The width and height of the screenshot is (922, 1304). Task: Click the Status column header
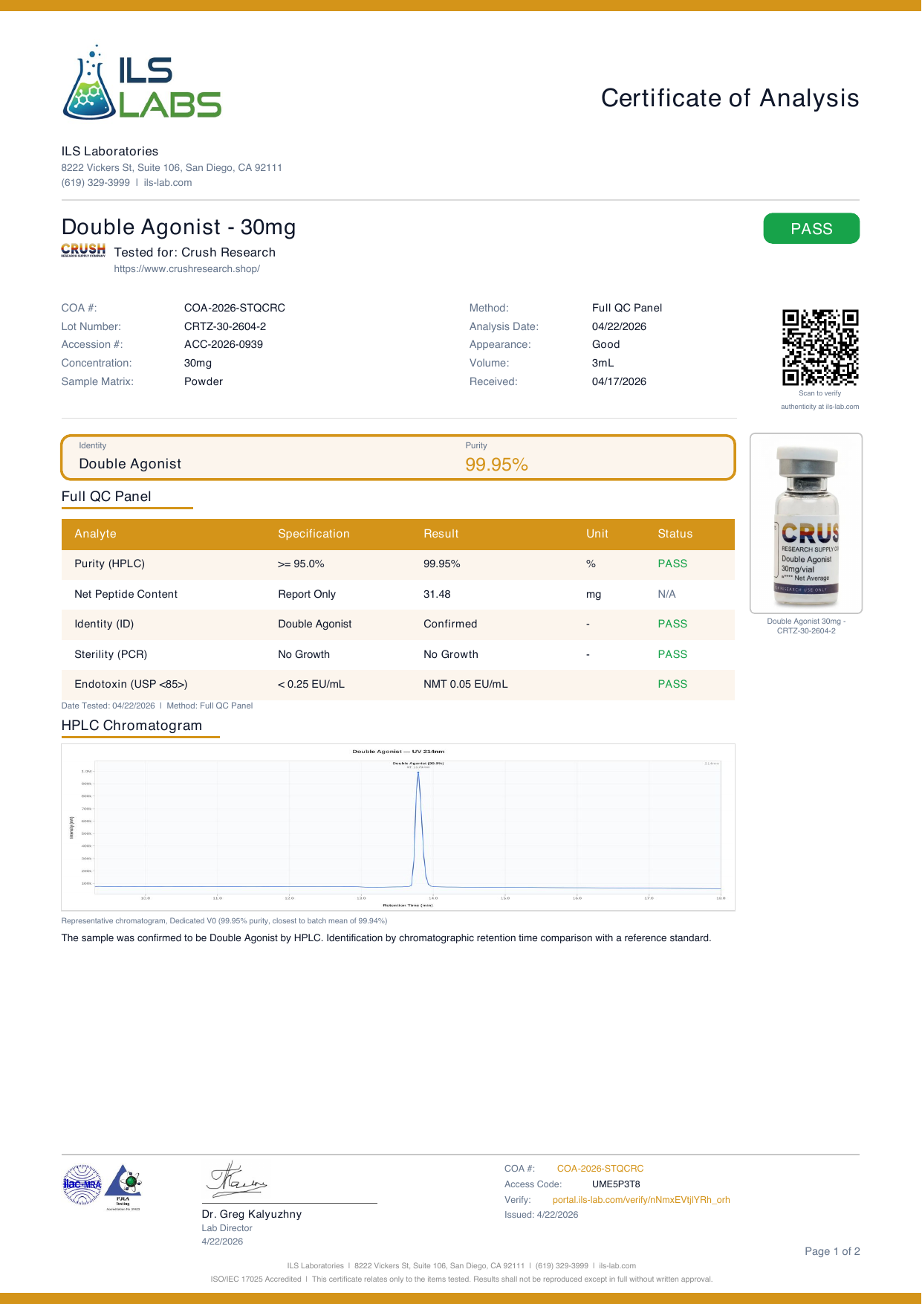pyautogui.click(x=675, y=534)
